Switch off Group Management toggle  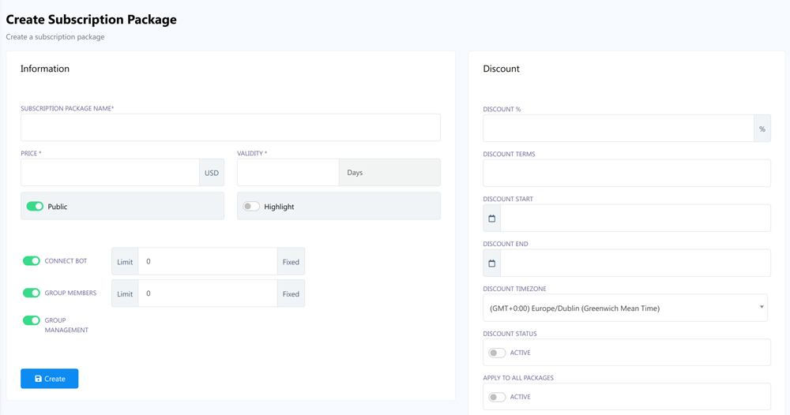coord(32,320)
